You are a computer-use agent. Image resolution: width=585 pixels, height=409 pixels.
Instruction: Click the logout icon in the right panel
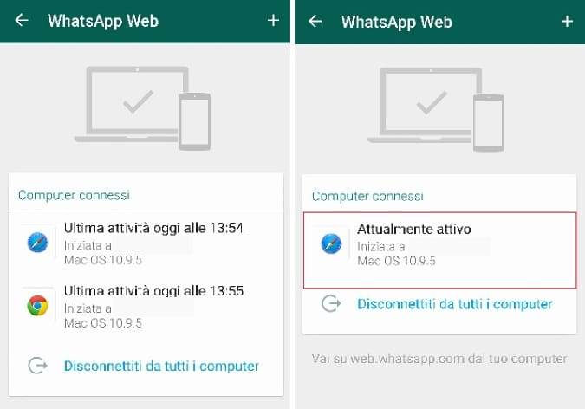pyautogui.click(x=331, y=303)
